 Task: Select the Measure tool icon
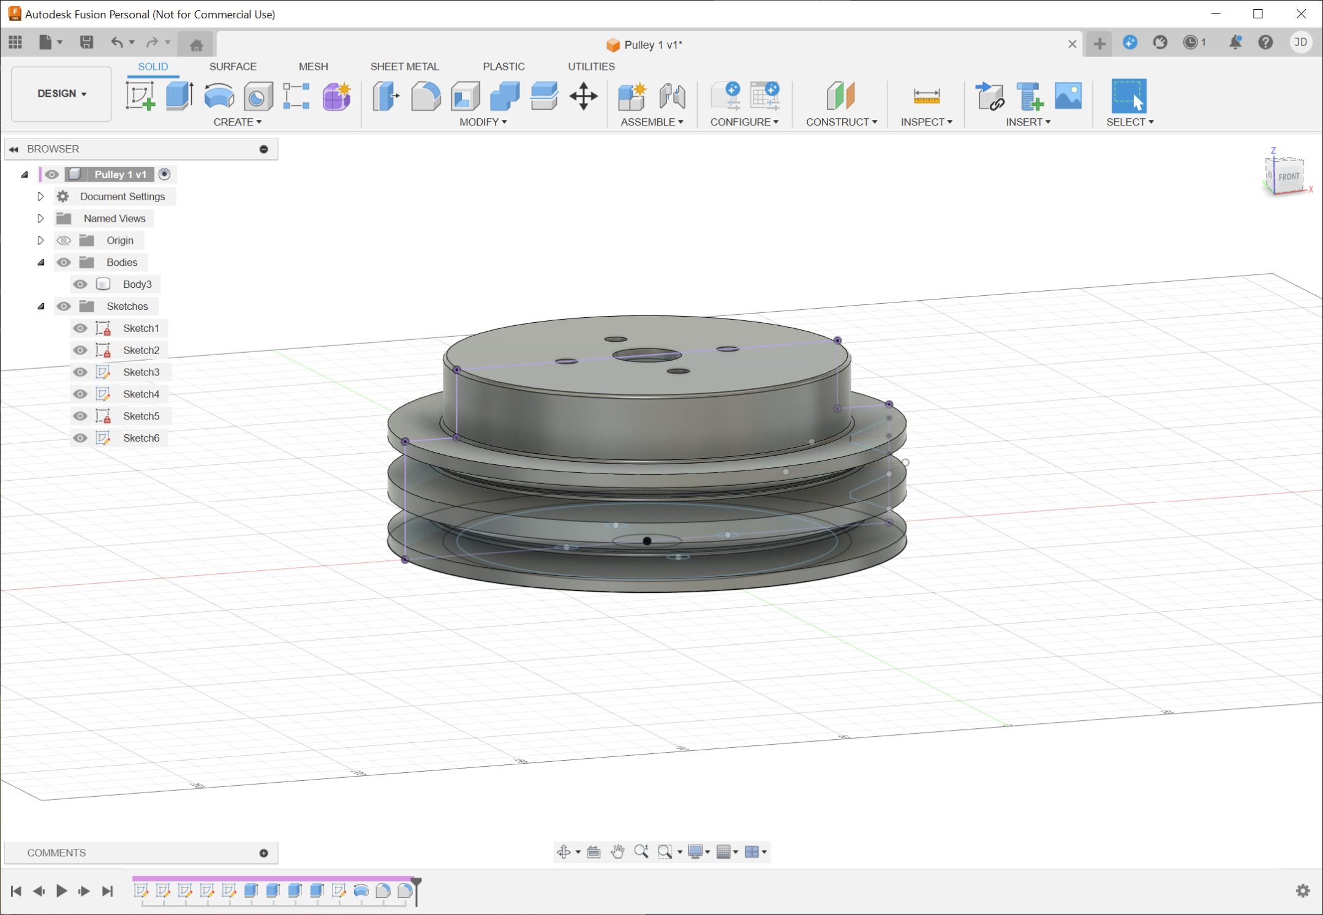pos(926,96)
